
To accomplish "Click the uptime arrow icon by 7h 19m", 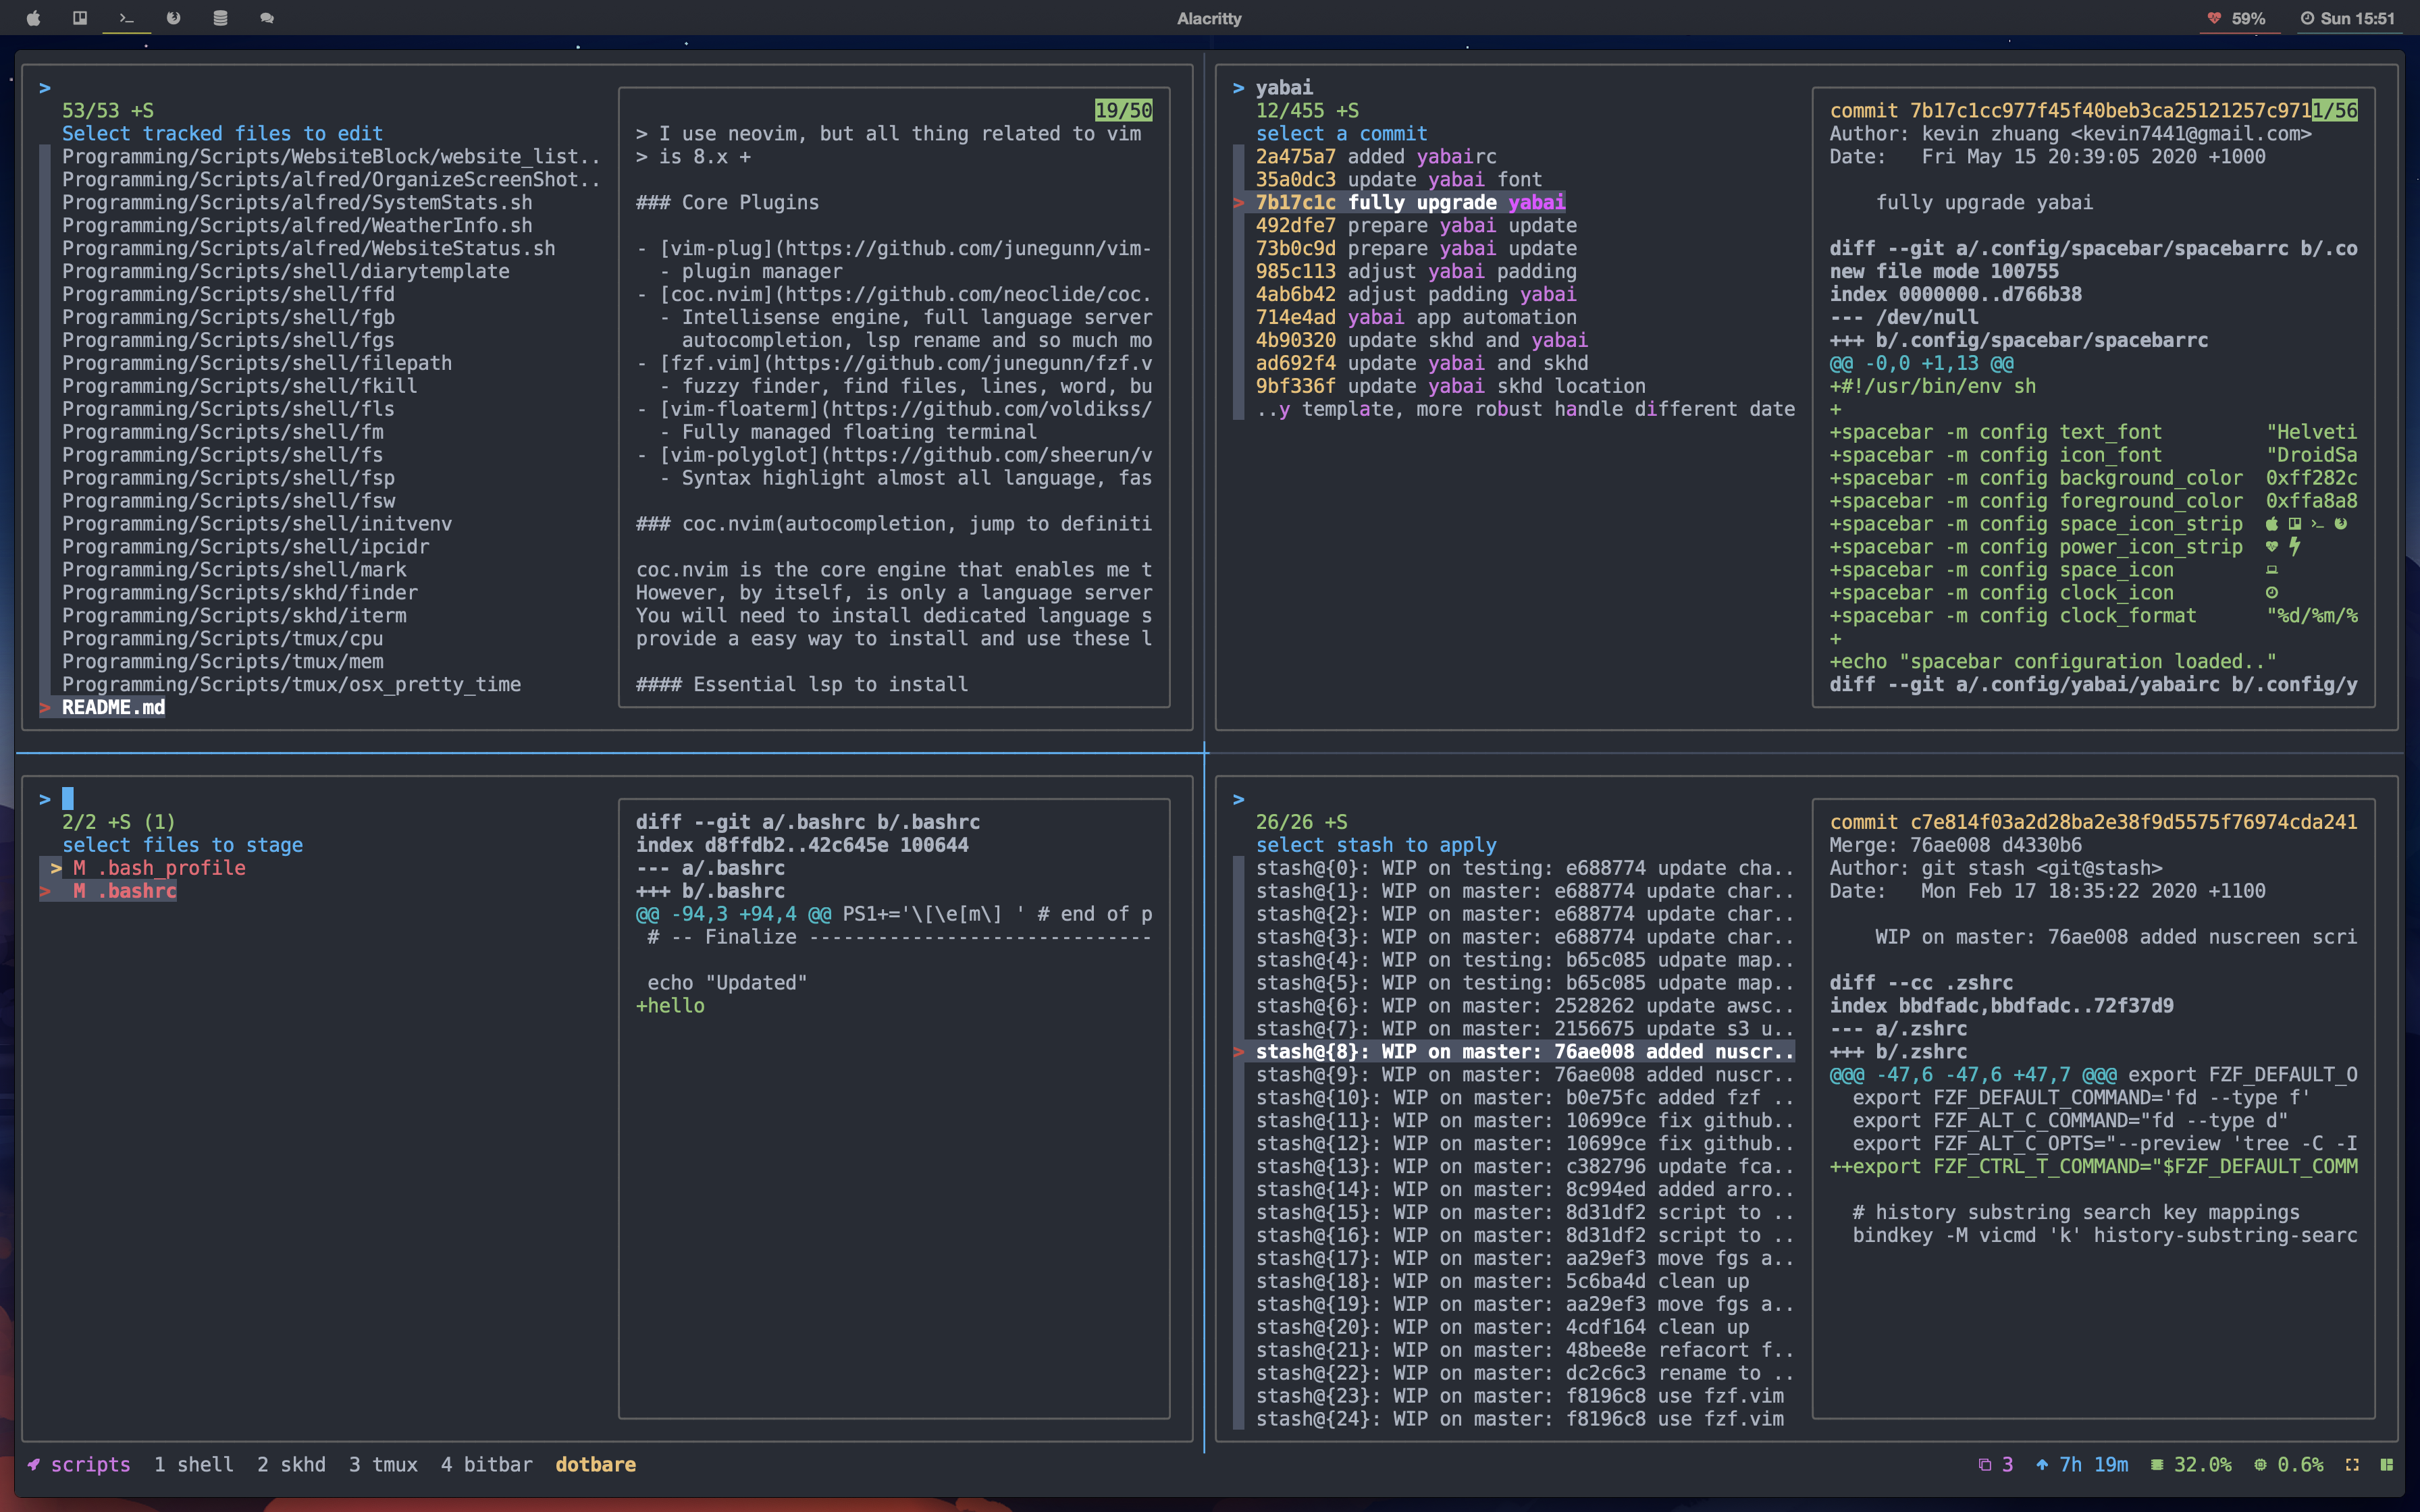I will click(2042, 1464).
